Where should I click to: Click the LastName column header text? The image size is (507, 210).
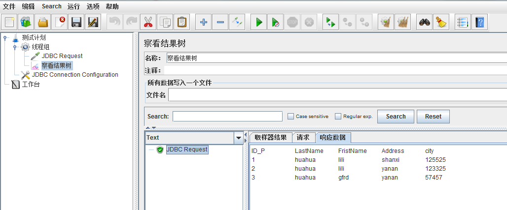click(x=309, y=151)
